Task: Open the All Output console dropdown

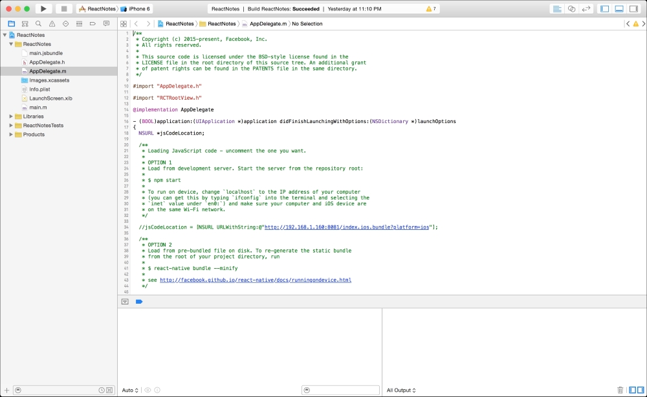Action: point(401,390)
